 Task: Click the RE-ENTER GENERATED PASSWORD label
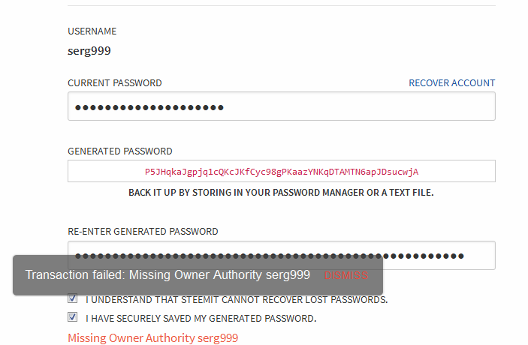[143, 232]
